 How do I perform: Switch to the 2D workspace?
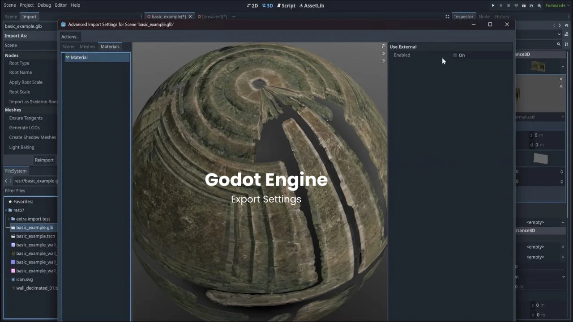(253, 5)
